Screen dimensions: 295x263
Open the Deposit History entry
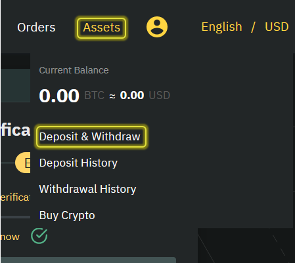coord(78,163)
